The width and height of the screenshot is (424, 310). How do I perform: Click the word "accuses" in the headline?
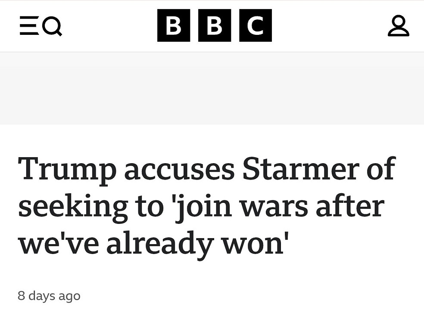[179, 169]
